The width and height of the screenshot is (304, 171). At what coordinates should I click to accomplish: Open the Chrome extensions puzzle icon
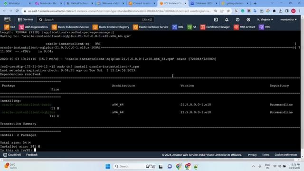274,11
